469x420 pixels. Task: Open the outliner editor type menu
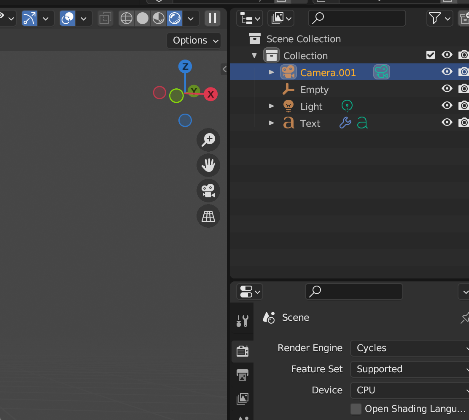250,19
